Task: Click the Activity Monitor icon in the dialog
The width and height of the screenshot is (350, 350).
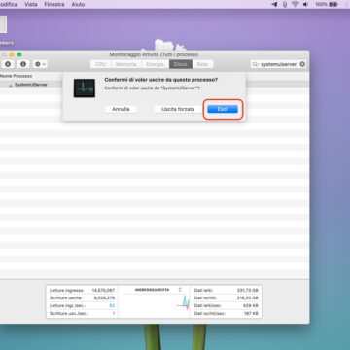Action: [x=85, y=87]
